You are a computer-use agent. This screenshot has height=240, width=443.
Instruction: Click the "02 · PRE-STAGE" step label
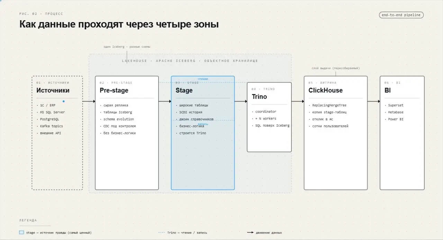tap(116, 83)
